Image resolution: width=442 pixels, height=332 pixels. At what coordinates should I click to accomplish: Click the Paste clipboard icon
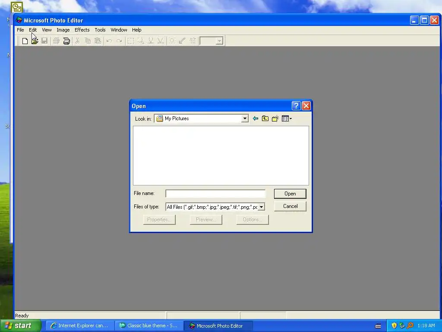point(98,41)
